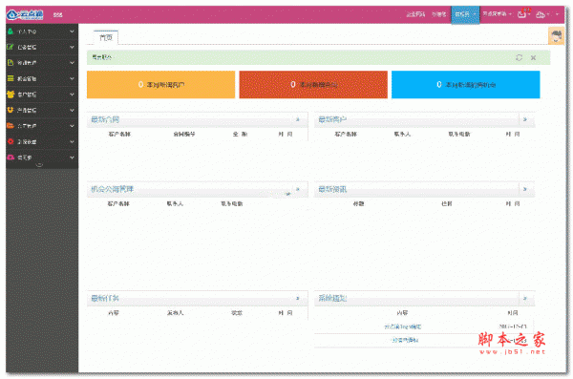Click the 机会公海管理 panel title
The height and width of the screenshot is (379, 573).
tap(112, 189)
